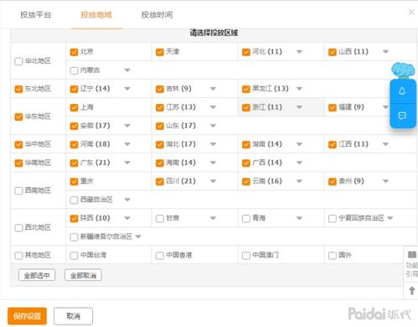Check the 新疆维吾尔自治区 checkbox
Viewport: 418px width, 327px height.
point(74,237)
